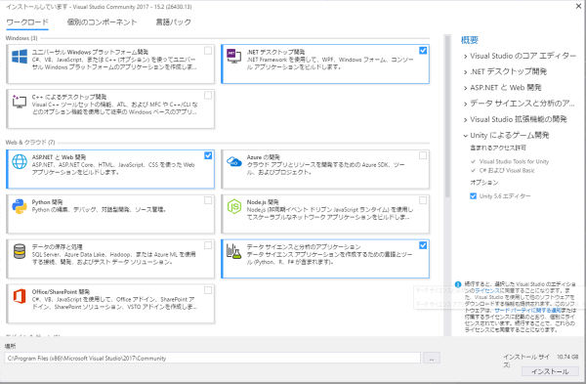Select the Azure の開発 workload card title

[x=264, y=157]
